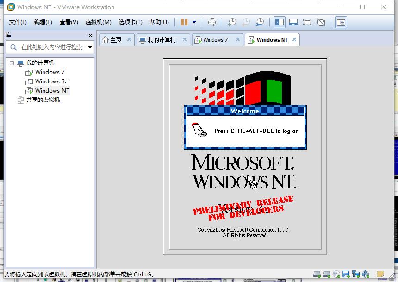
Task: Click the network adapter status icon
Action: pyautogui.click(x=355, y=274)
